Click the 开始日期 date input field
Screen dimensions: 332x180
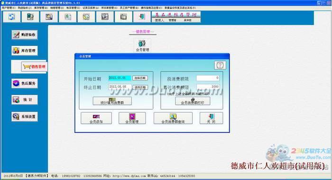click(x=120, y=78)
